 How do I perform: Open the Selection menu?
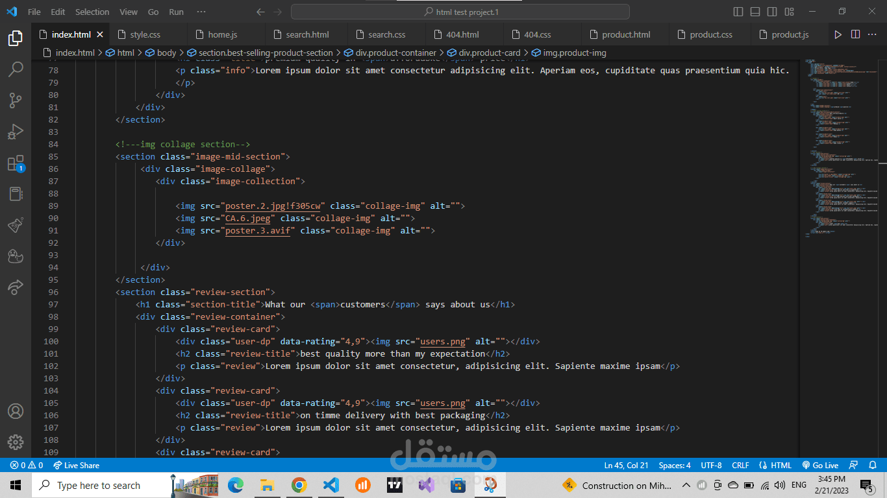coord(92,12)
